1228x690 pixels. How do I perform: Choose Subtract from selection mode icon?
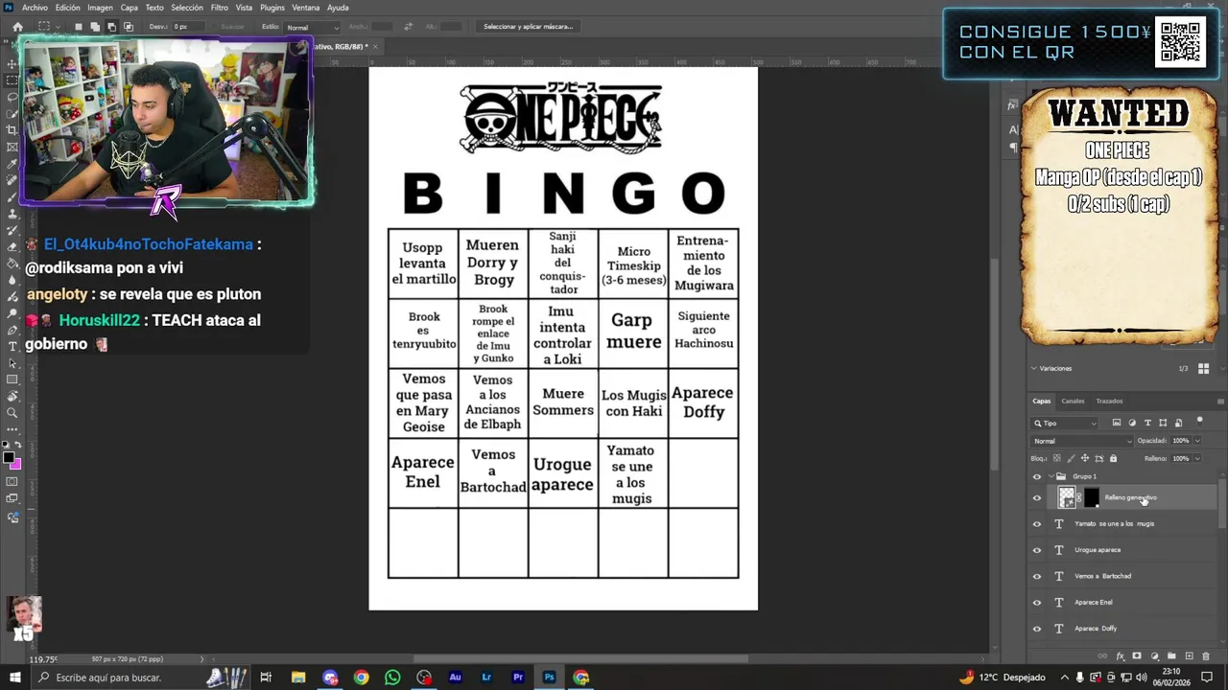(112, 27)
